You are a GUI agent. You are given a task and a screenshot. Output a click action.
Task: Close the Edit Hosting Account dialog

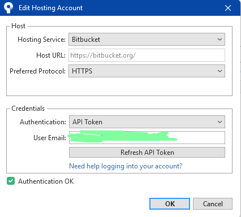click(228, 8)
